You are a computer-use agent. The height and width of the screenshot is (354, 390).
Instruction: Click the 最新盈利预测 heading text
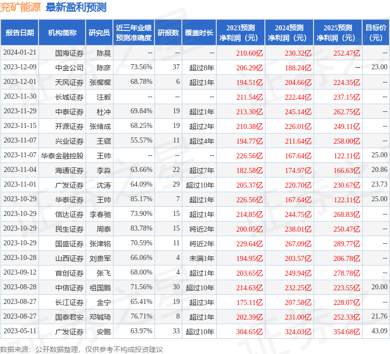tap(76, 7)
